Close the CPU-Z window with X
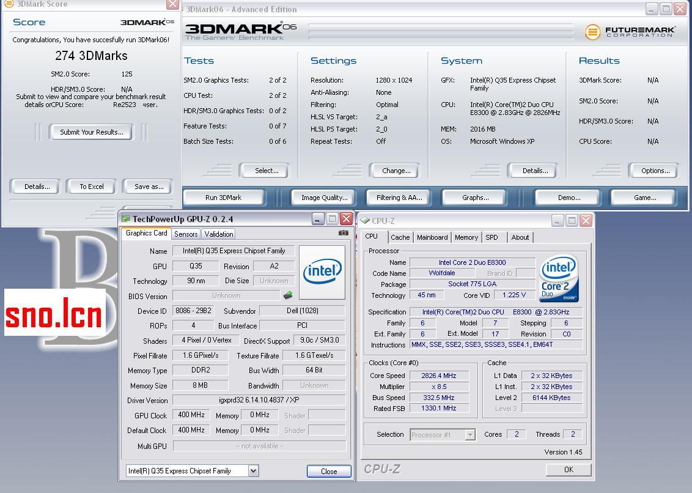The width and height of the screenshot is (692, 493). [x=586, y=220]
